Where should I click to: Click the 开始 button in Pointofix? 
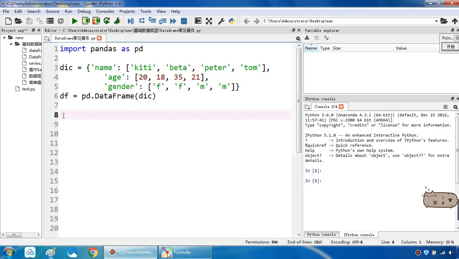click(x=451, y=47)
